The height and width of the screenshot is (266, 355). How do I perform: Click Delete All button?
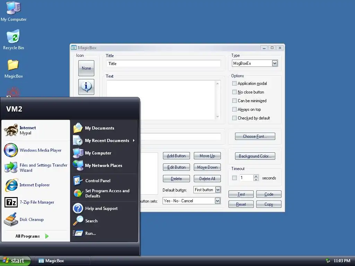click(x=207, y=179)
